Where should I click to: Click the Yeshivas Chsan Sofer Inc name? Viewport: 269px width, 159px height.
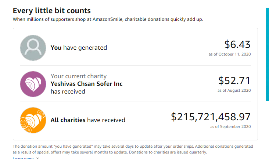pos(86,84)
